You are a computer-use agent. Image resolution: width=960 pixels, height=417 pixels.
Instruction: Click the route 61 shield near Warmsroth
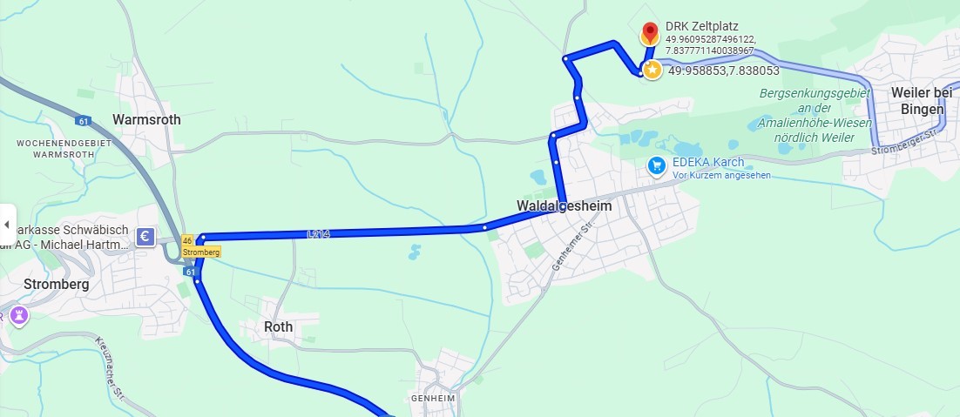click(x=84, y=121)
